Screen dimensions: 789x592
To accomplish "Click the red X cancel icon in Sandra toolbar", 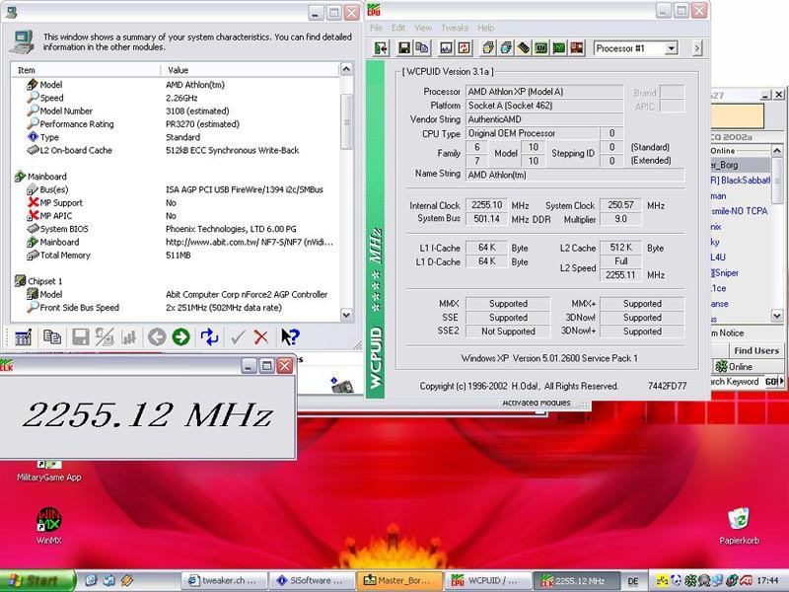I will [x=261, y=336].
